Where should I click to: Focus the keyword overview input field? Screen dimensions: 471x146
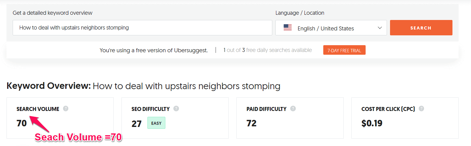click(x=142, y=28)
